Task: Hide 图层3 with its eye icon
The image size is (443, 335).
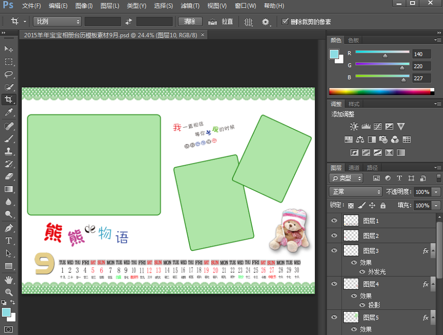Action: coord(334,250)
